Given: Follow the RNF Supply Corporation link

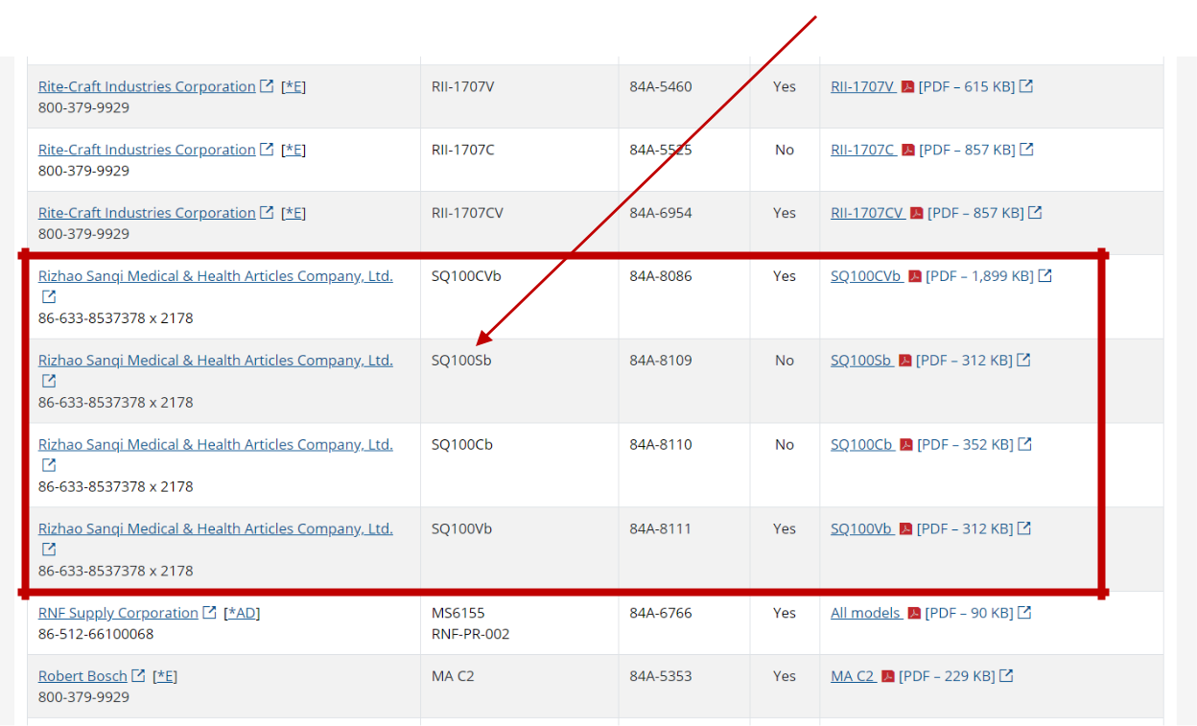Looking at the screenshot, I should coord(118,613).
